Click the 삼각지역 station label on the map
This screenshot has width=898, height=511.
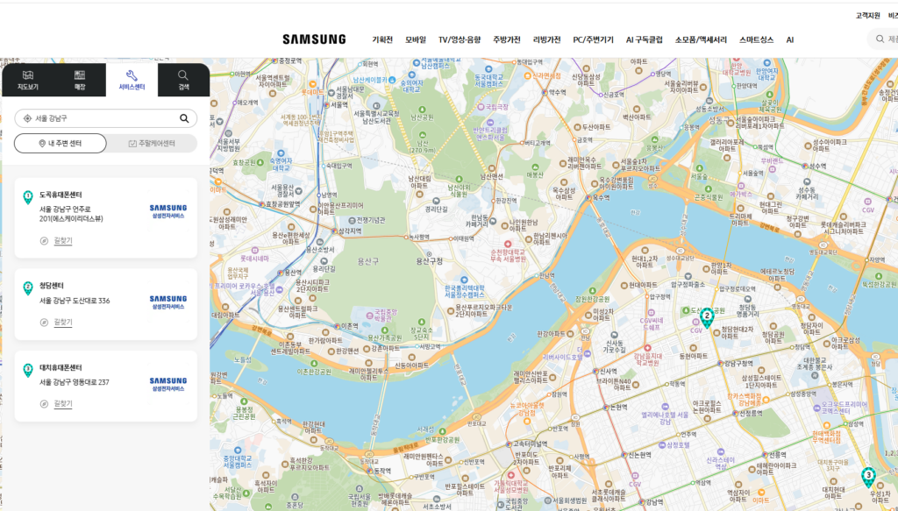point(349,231)
